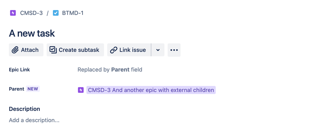Click the NEW badge beside Parent
This screenshot has width=326, height=133.
point(33,89)
